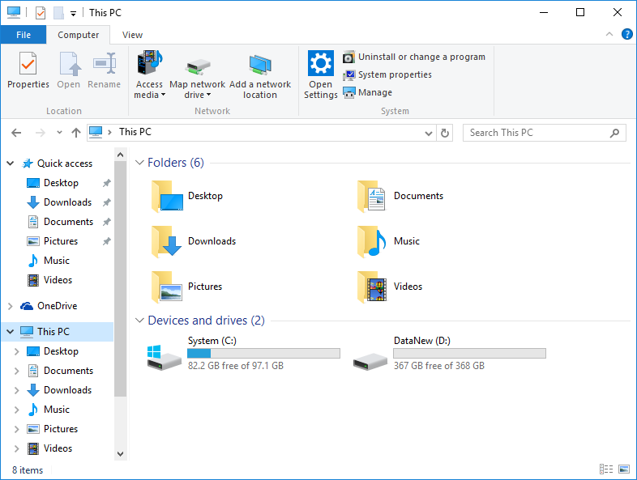637x480 pixels.
Task: Open Properties in the ribbon
Action: [x=28, y=70]
